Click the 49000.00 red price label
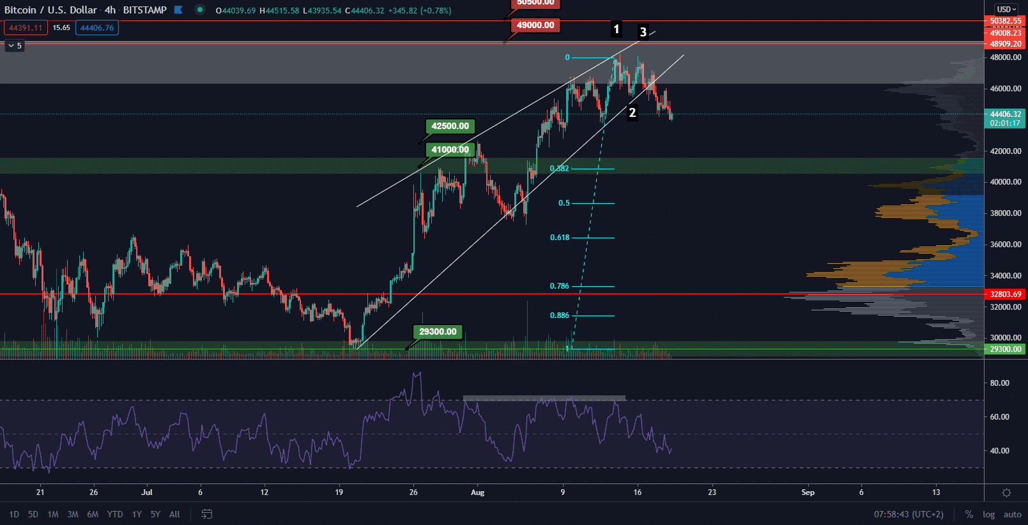Image resolution: width=1028 pixels, height=525 pixels. [535, 26]
